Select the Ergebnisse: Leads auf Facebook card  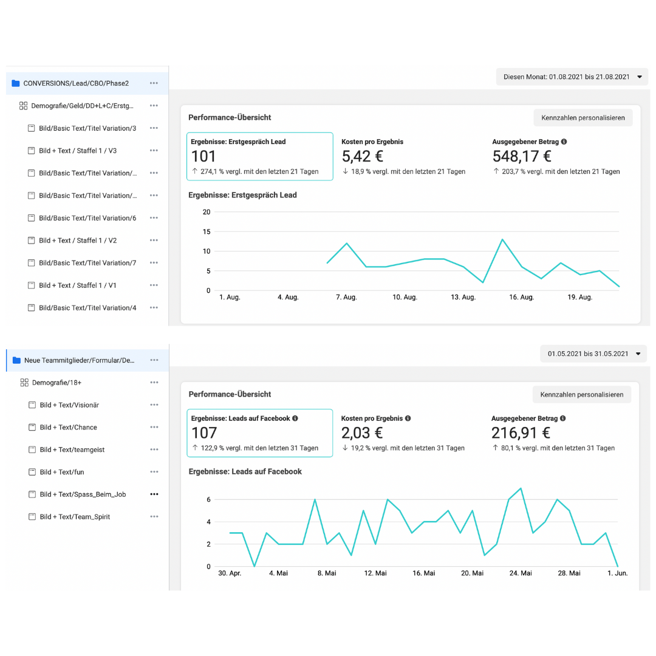(259, 432)
